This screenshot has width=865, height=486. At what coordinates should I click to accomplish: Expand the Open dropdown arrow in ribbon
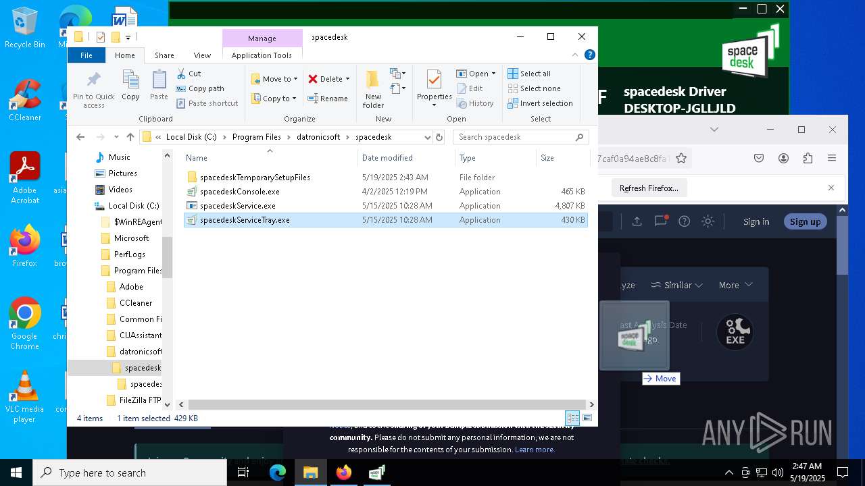coord(493,74)
